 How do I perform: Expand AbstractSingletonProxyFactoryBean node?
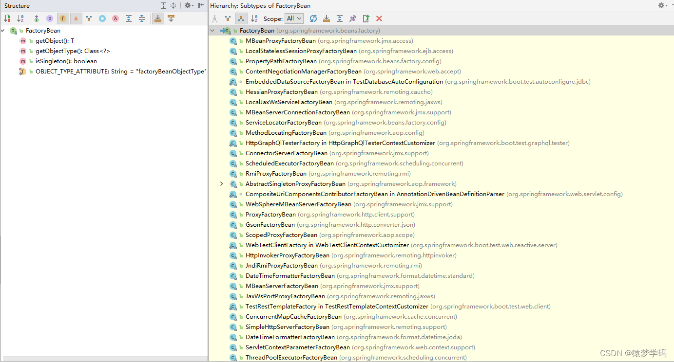point(222,184)
